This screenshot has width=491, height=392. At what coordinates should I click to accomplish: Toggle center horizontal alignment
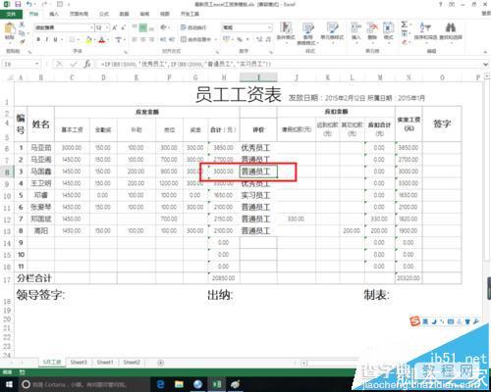[x=143, y=39]
